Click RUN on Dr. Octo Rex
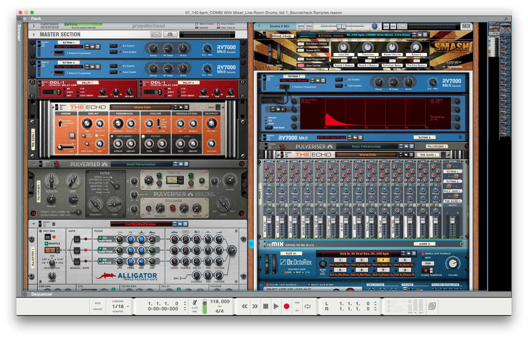Viewport: 528px width, 339px height. 428,263
